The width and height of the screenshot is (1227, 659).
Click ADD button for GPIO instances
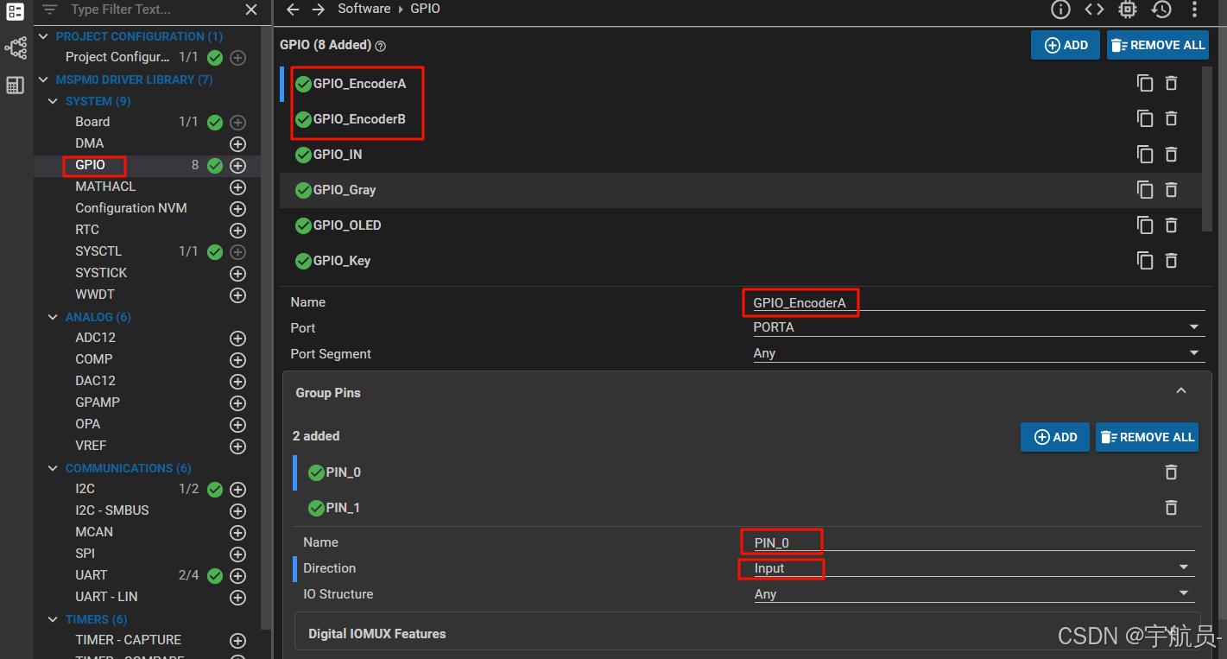click(x=1066, y=45)
